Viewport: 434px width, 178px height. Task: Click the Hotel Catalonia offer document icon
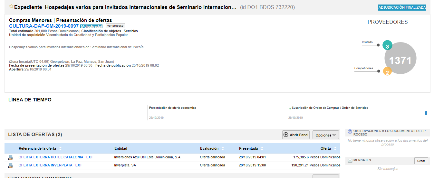[x=11, y=157]
